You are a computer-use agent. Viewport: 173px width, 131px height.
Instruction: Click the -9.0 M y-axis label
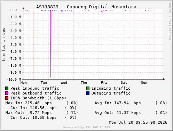[x=15, y=73]
